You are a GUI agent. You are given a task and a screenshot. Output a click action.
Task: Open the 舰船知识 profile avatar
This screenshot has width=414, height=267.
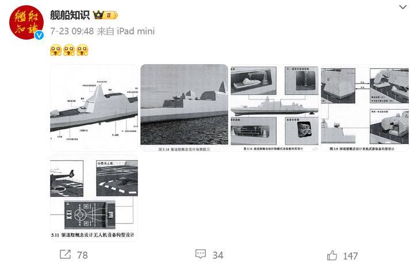(x=26, y=22)
